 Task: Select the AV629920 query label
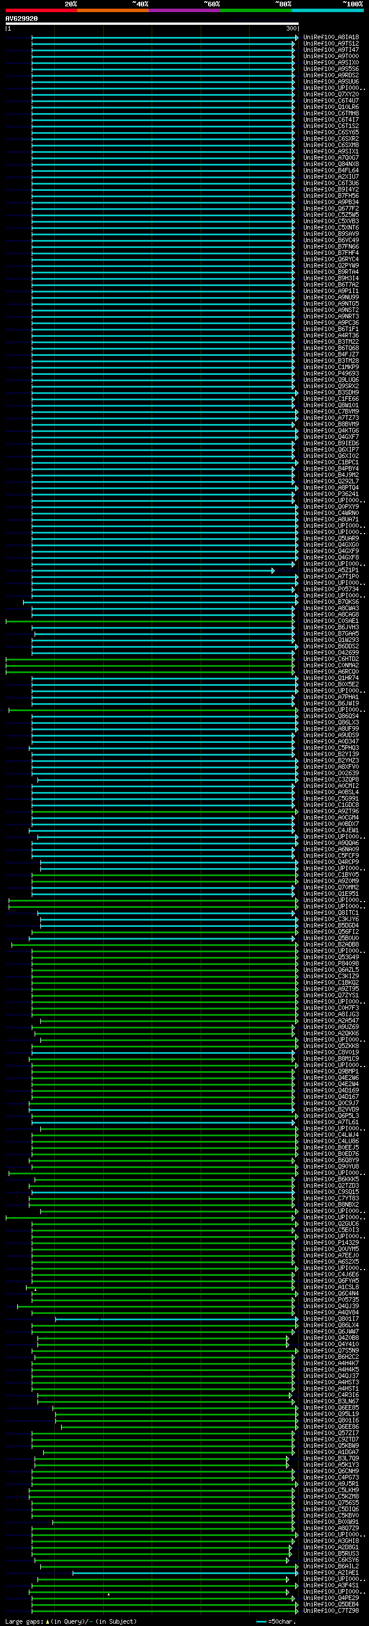click(21, 19)
